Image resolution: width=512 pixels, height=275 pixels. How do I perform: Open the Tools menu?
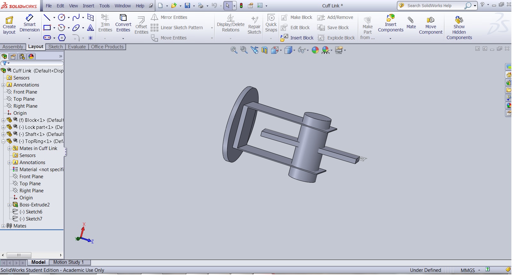click(104, 6)
